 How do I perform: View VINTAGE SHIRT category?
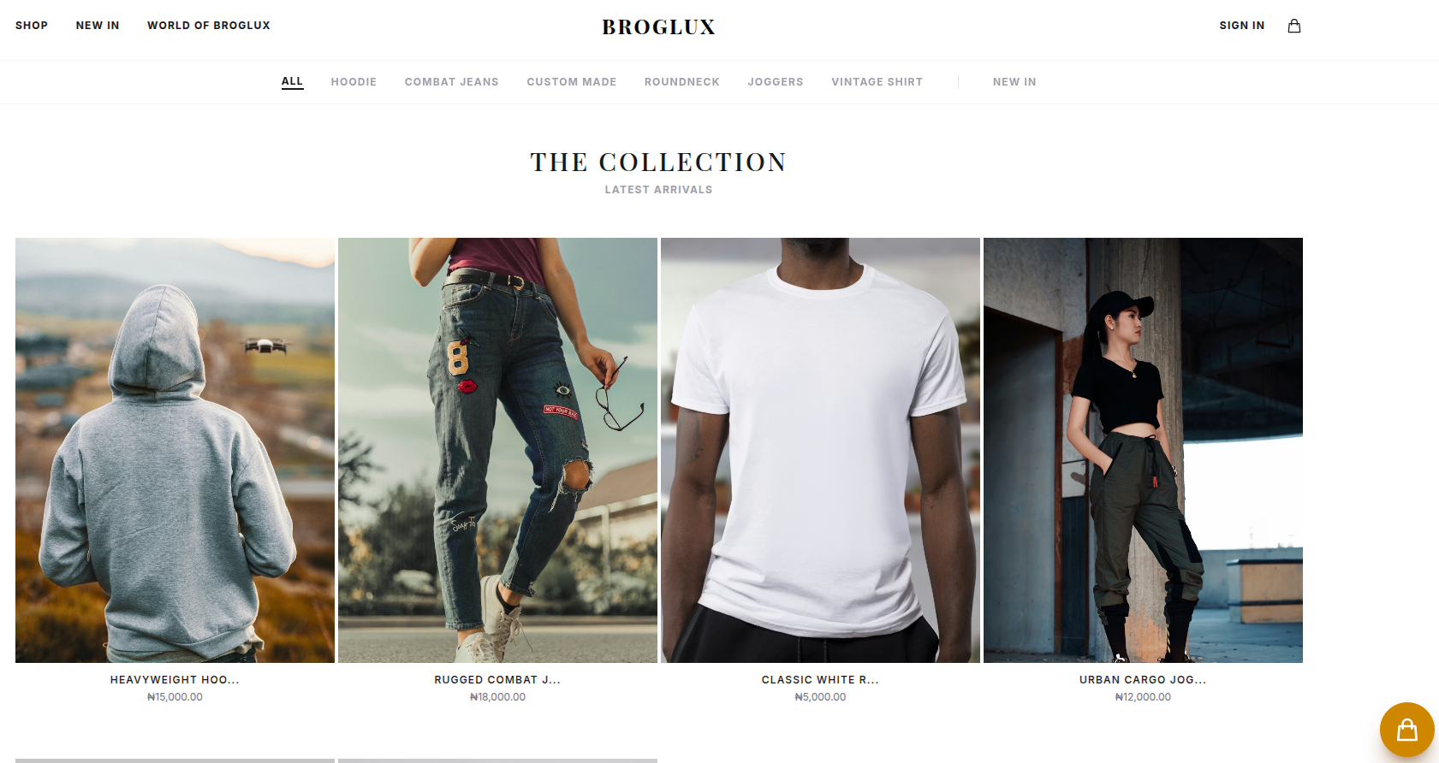point(877,82)
